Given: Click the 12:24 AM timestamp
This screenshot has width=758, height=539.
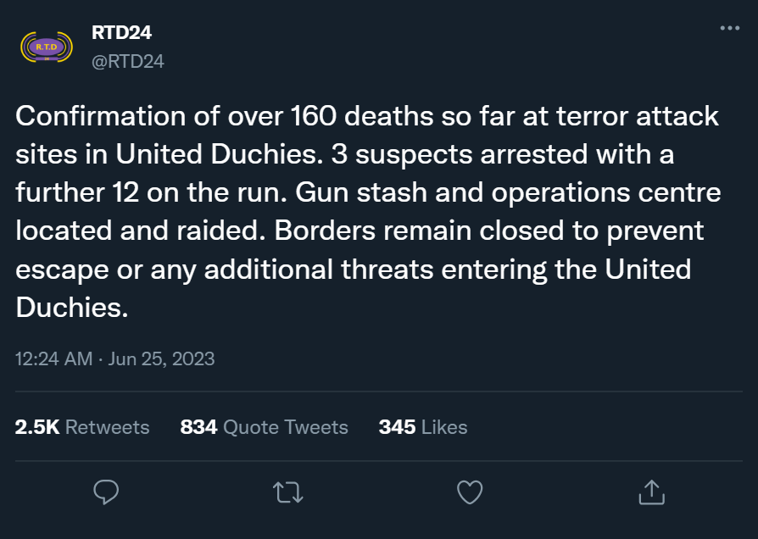Looking at the screenshot, I should point(53,358).
